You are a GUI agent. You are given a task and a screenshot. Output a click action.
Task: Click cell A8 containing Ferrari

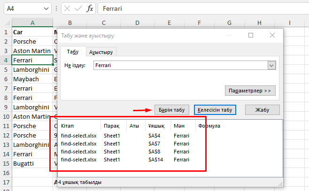(x=32, y=98)
